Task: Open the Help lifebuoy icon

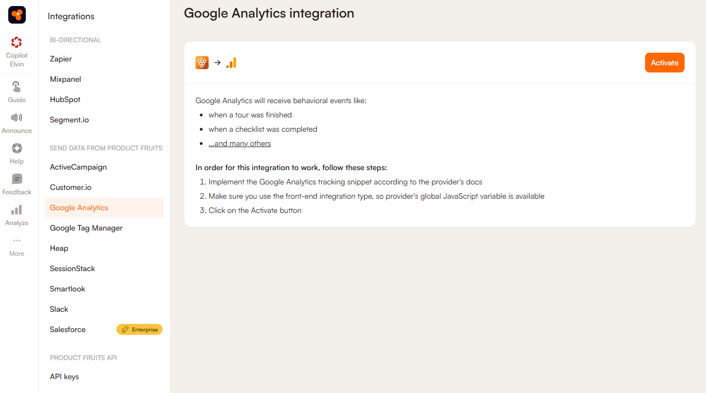Action: [x=16, y=148]
